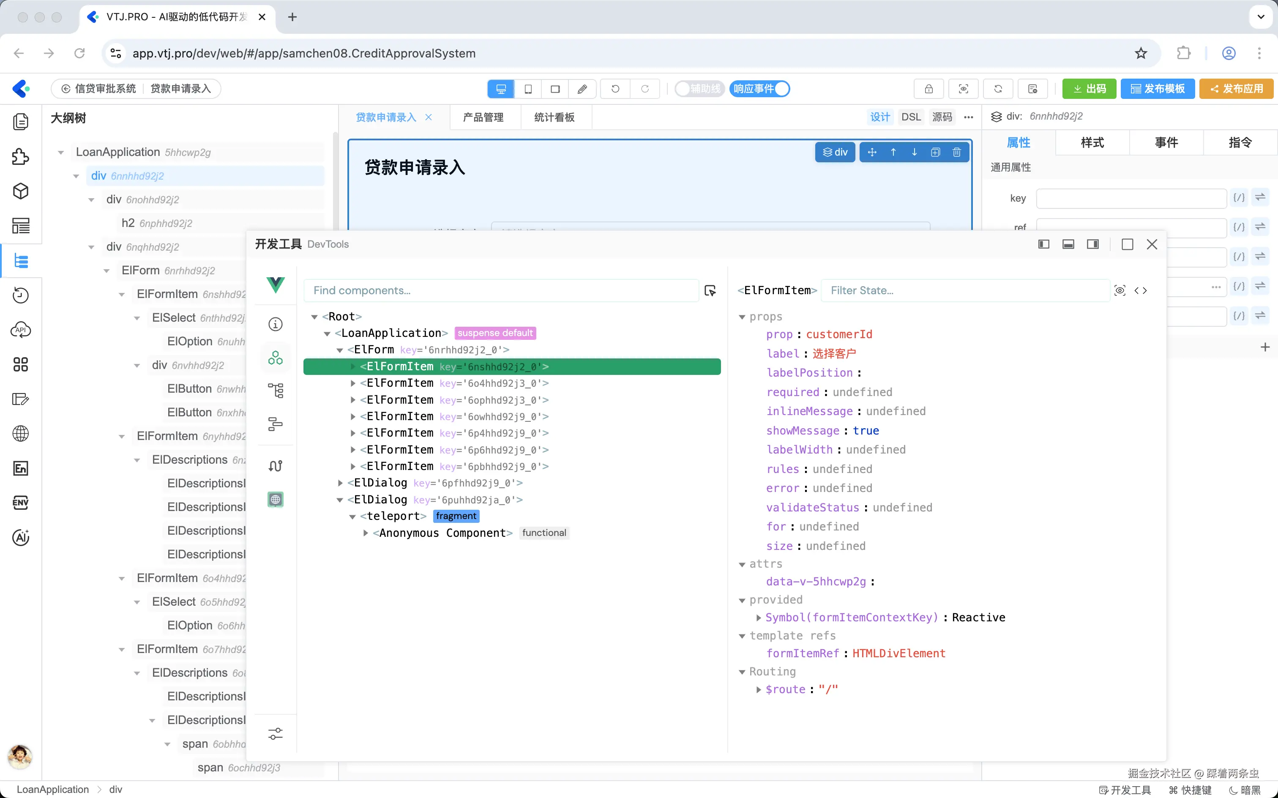
Task: Switch to mobile phone preview icon
Action: [x=528, y=89]
